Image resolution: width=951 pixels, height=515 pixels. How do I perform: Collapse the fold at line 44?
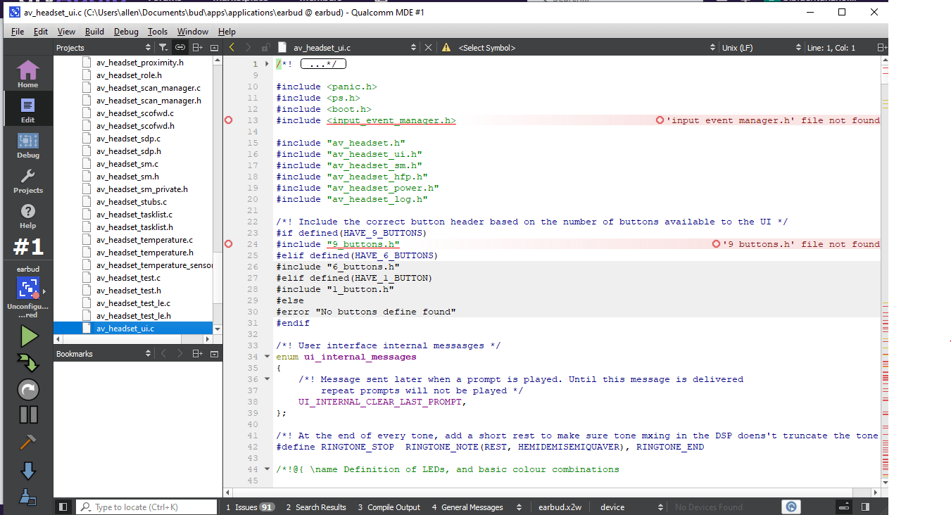tap(266, 469)
